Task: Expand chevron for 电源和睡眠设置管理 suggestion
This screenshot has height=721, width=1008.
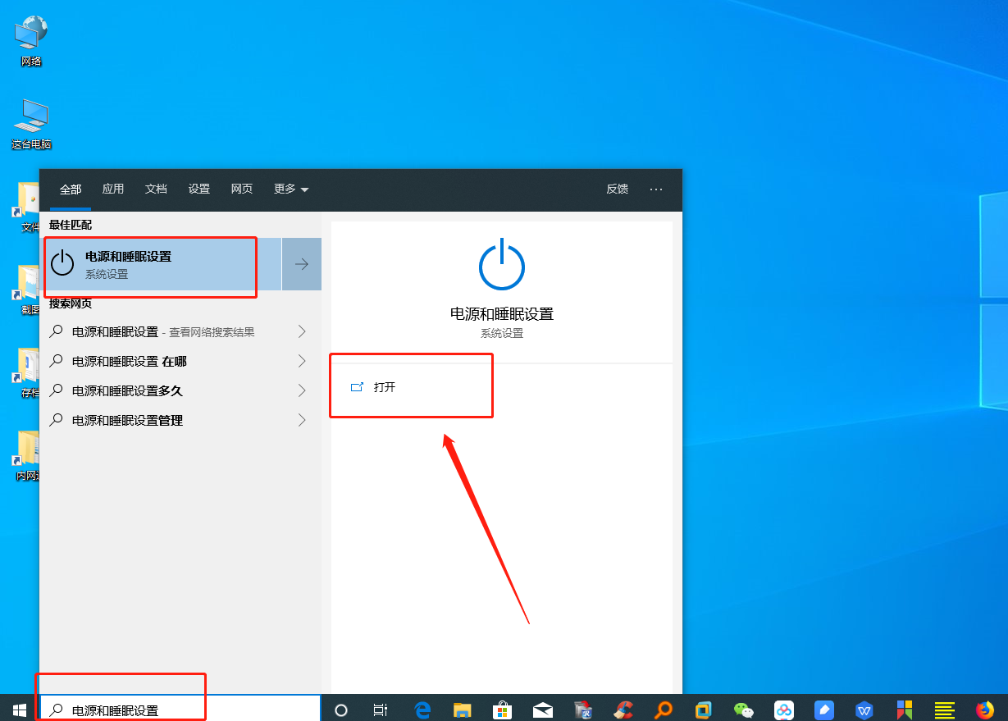Action: (x=302, y=420)
